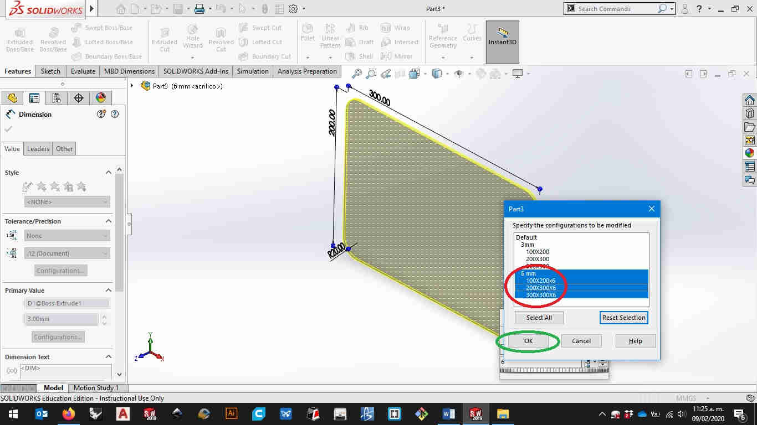Click the Zoom to Area icon
Image resolution: width=757 pixels, height=425 pixels.
371,73
